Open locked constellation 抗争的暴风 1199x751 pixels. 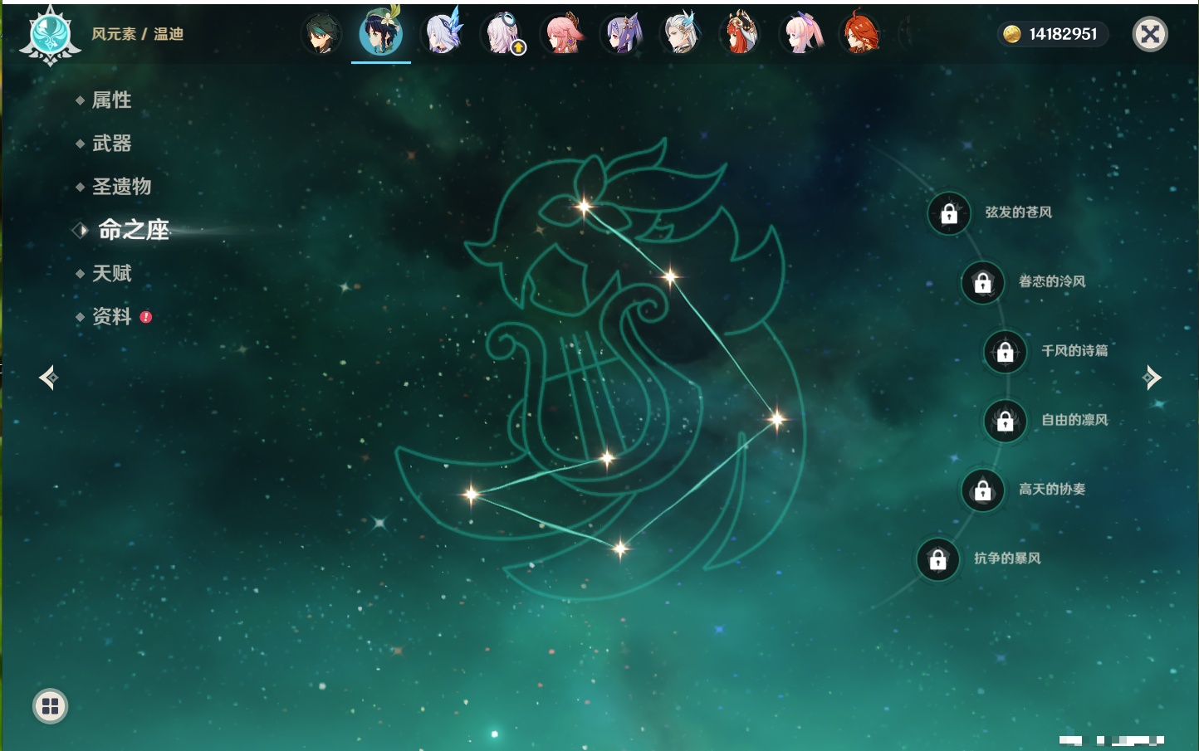tap(937, 559)
